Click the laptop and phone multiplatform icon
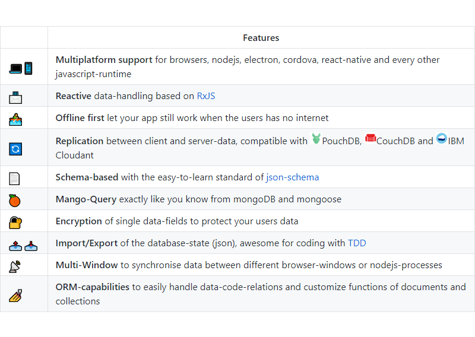Image resolution: width=475 pixels, height=337 pixels. click(21, 68)
